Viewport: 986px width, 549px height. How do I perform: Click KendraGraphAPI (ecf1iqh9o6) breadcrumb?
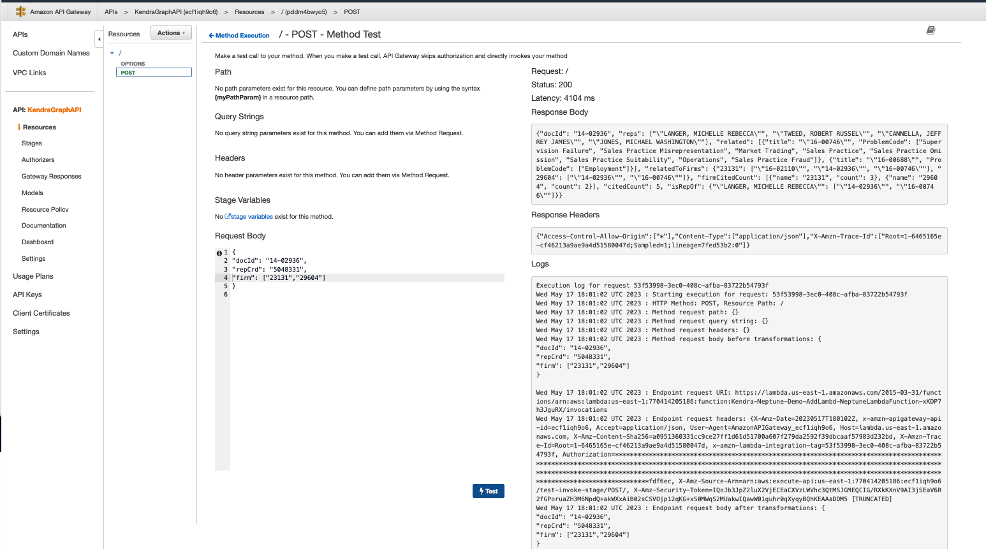(x=176, y=12)
